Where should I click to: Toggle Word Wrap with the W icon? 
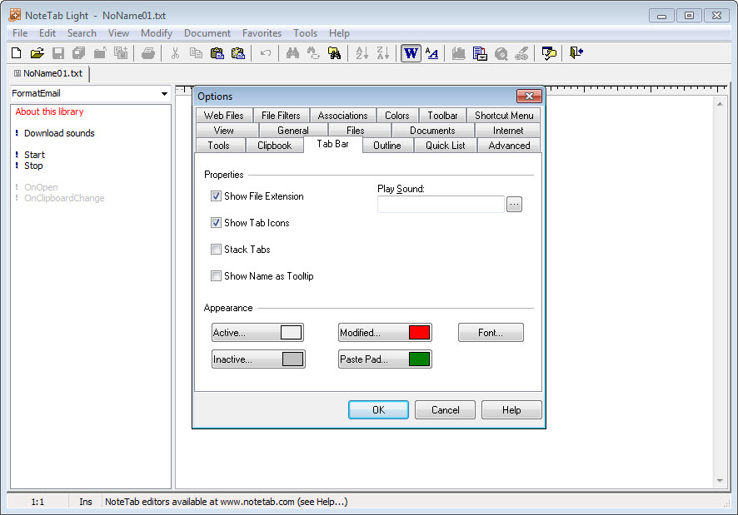click(411, 53)
